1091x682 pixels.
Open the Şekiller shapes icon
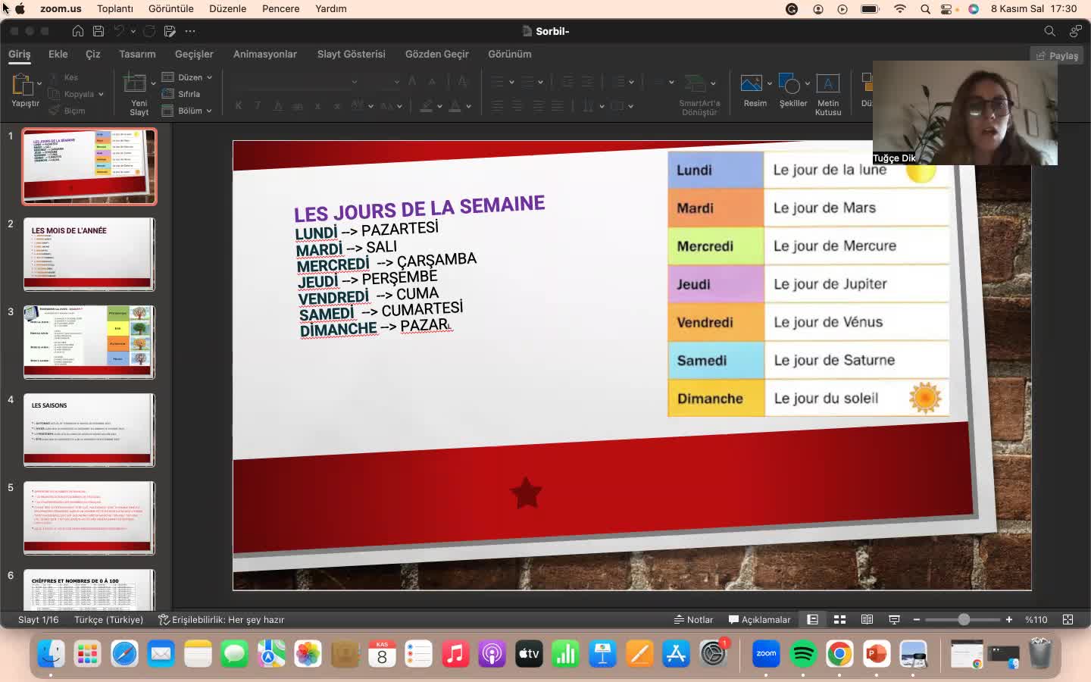pyautogui.click(x=789, y=83)
